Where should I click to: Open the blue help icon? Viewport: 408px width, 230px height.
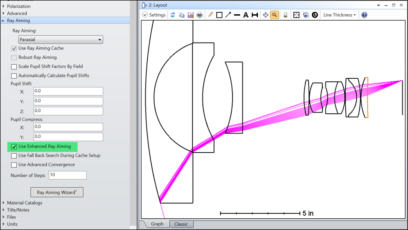point(364,15)
